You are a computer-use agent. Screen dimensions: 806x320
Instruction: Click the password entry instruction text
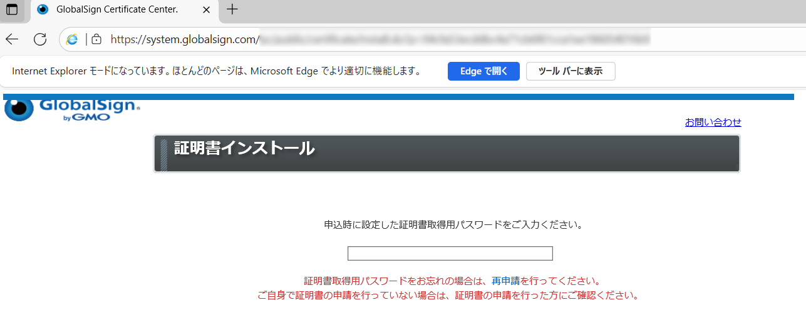point(453,225)
